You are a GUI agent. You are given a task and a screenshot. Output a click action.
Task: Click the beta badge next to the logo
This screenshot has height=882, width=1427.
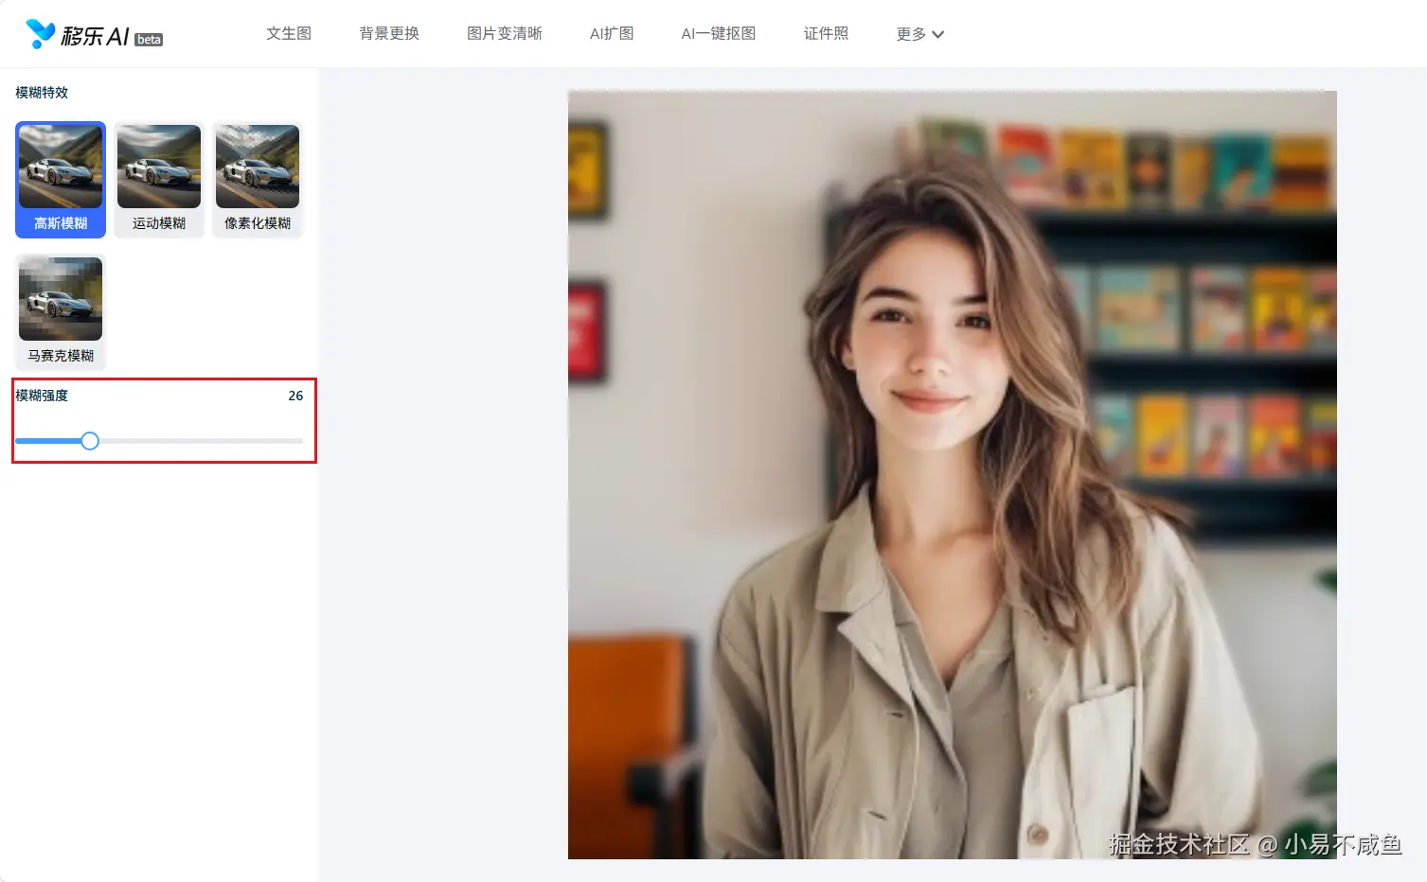click(148, 40)
